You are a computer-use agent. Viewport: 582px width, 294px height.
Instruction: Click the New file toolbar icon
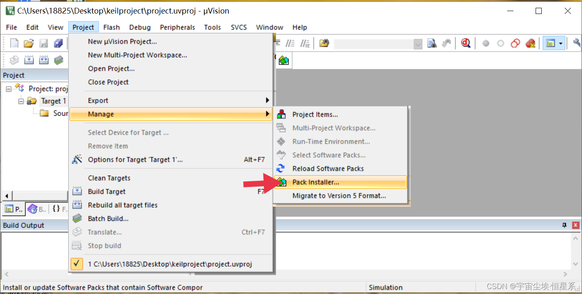point(14,43)
